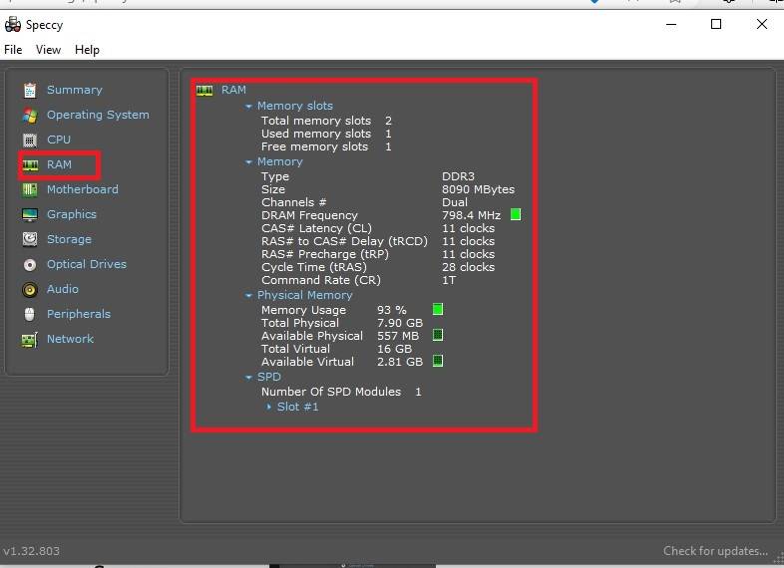Open the Help menu
The image size is (784, 568).
click(x=87, y=50)
